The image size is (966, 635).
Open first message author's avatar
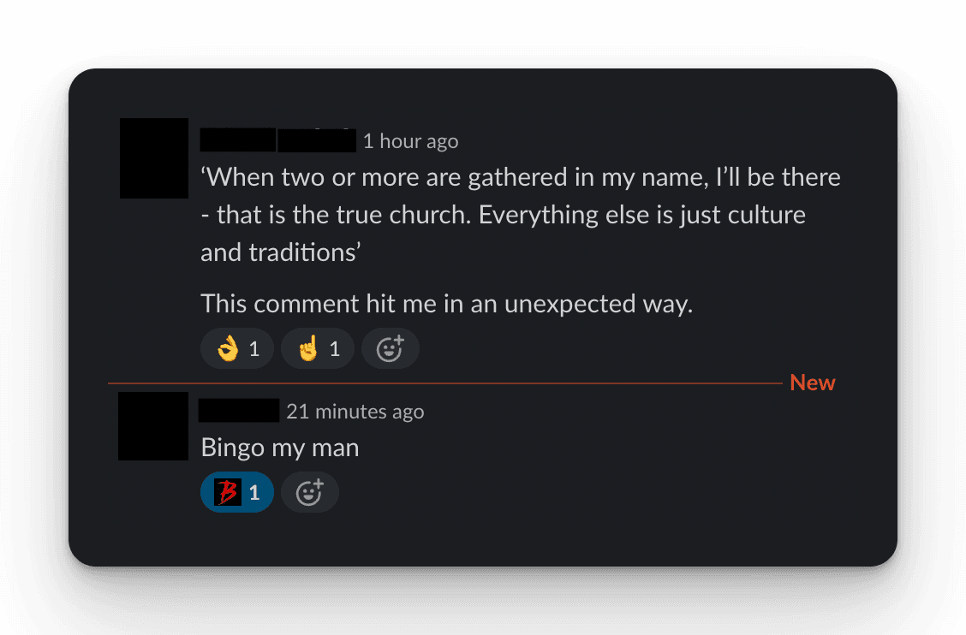154,158
